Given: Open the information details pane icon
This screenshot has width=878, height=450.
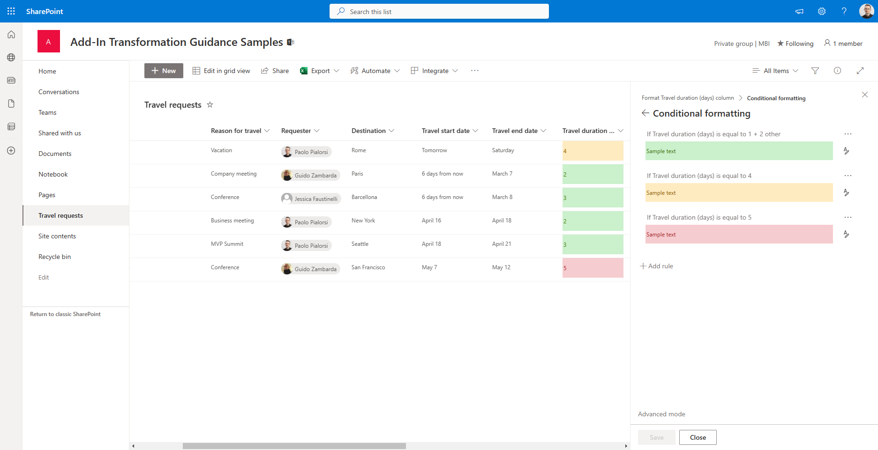Looking at the screenshot, I should pos(837,71).
